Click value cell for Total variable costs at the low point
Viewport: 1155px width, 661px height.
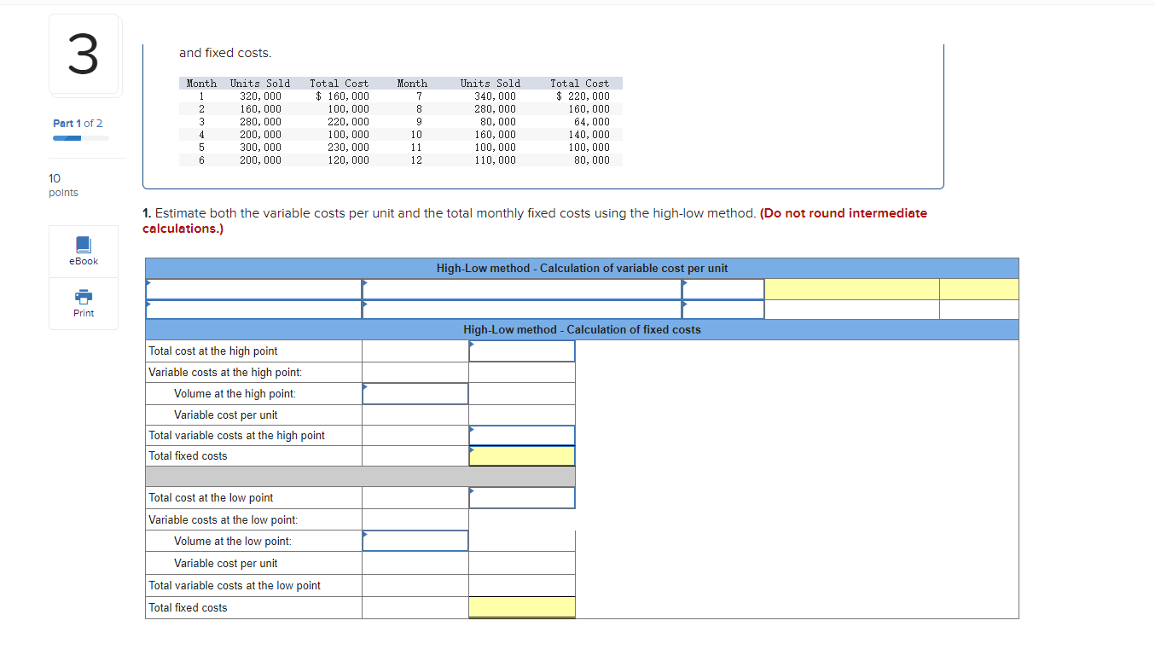click(521, 585)
